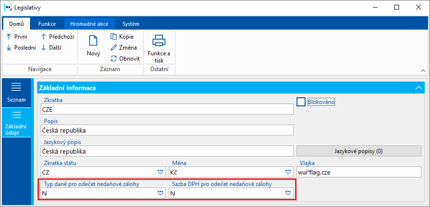Toggle the Blokováno checkbox
430x207 pixels.
pyautogui.click(x=301, y=102)
